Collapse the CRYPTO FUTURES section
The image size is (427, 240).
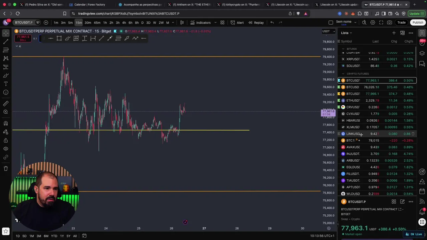click(343, 74)
